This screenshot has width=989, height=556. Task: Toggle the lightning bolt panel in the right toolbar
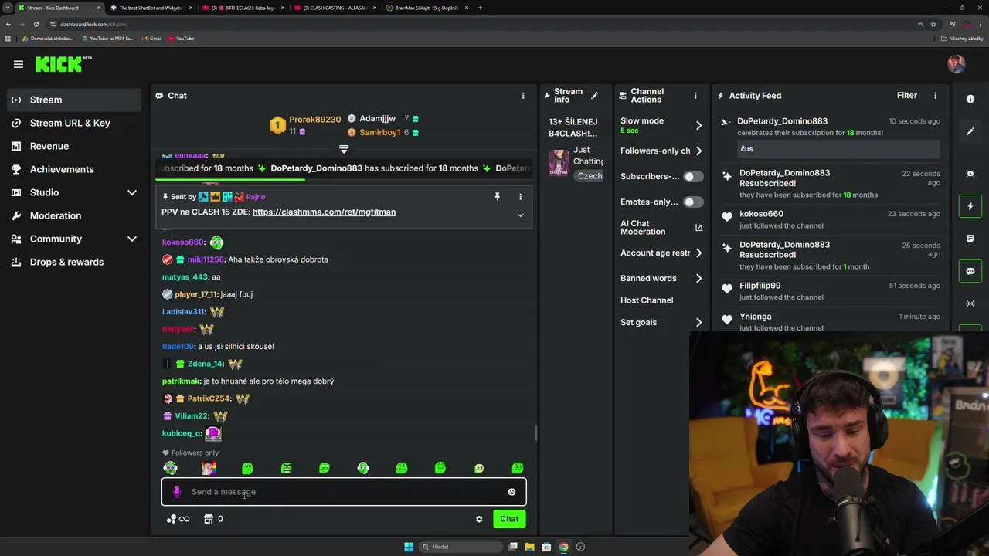click(x=970, y=206)
